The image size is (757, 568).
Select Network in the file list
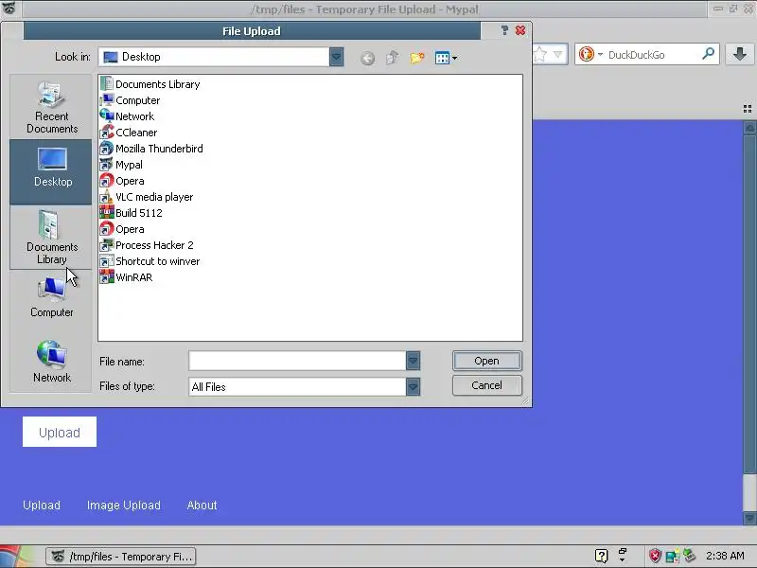tap(127, 116)
